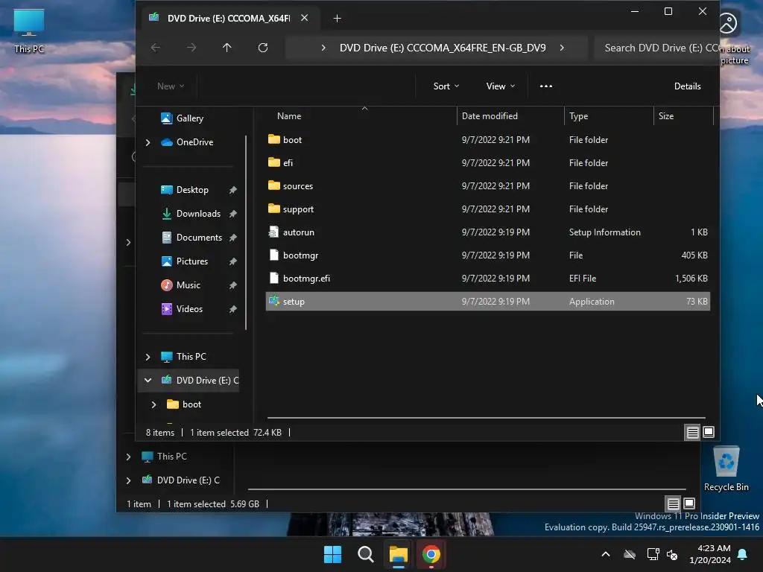Open the boot folder in the file list
The image size is (763, 572).
click(487, 139)
